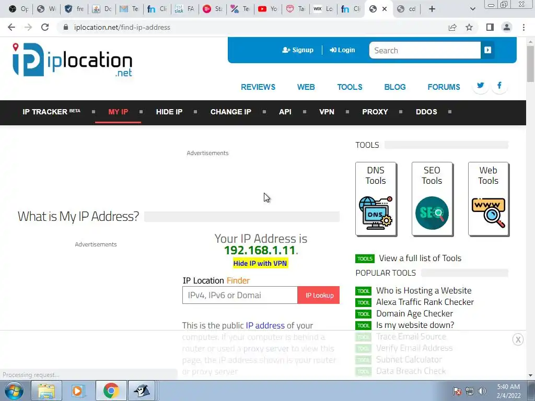Select HIDE IP in navigation bar

(169, 112)
